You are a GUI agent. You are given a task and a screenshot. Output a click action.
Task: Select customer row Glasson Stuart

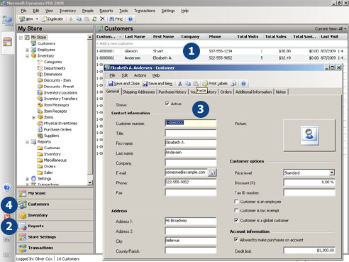221,51
